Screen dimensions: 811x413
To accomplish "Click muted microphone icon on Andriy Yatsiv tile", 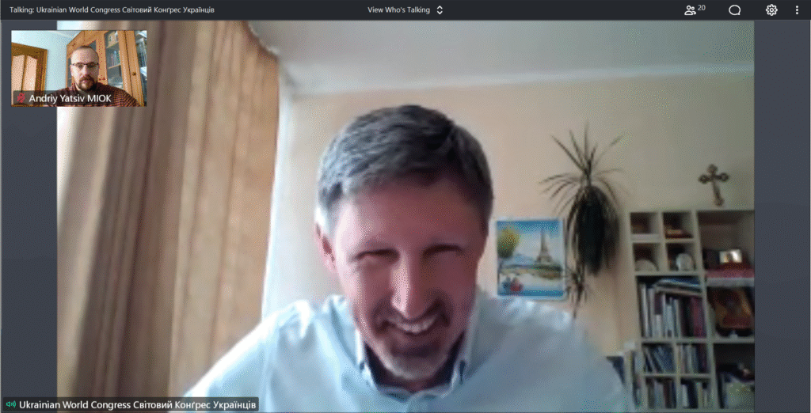I will 21,99.
